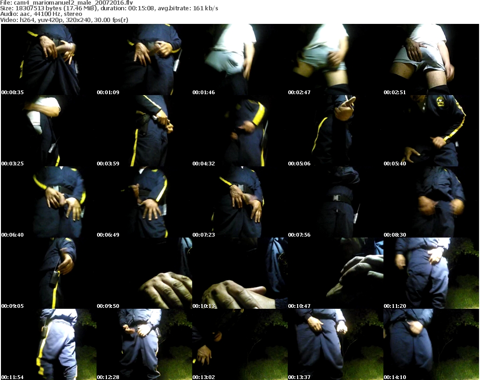
Task: Click the 00:11:20 thumbnail
Action: pos(431,273)
